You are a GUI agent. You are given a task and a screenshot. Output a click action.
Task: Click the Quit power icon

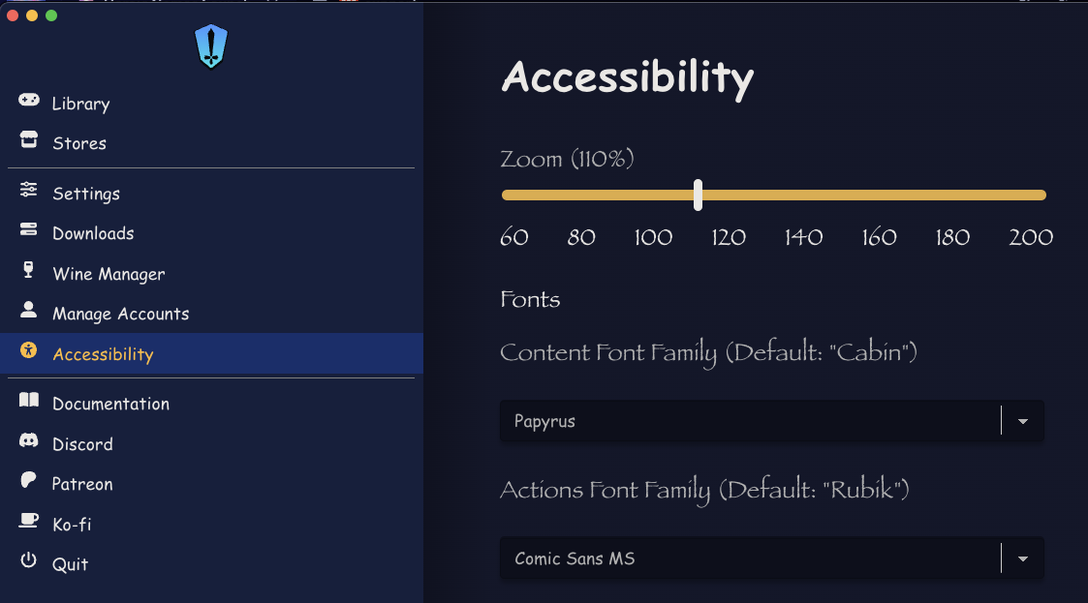pos(29,561)
